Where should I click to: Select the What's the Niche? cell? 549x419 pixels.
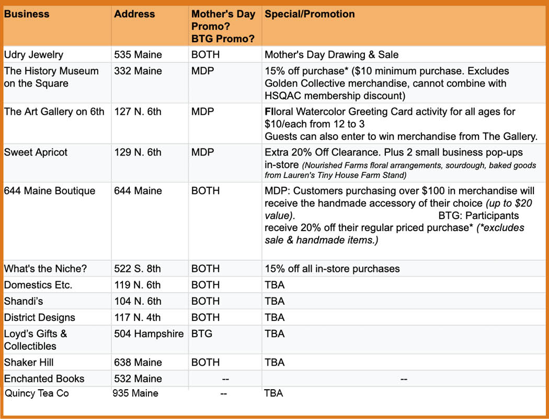[45, 269]
